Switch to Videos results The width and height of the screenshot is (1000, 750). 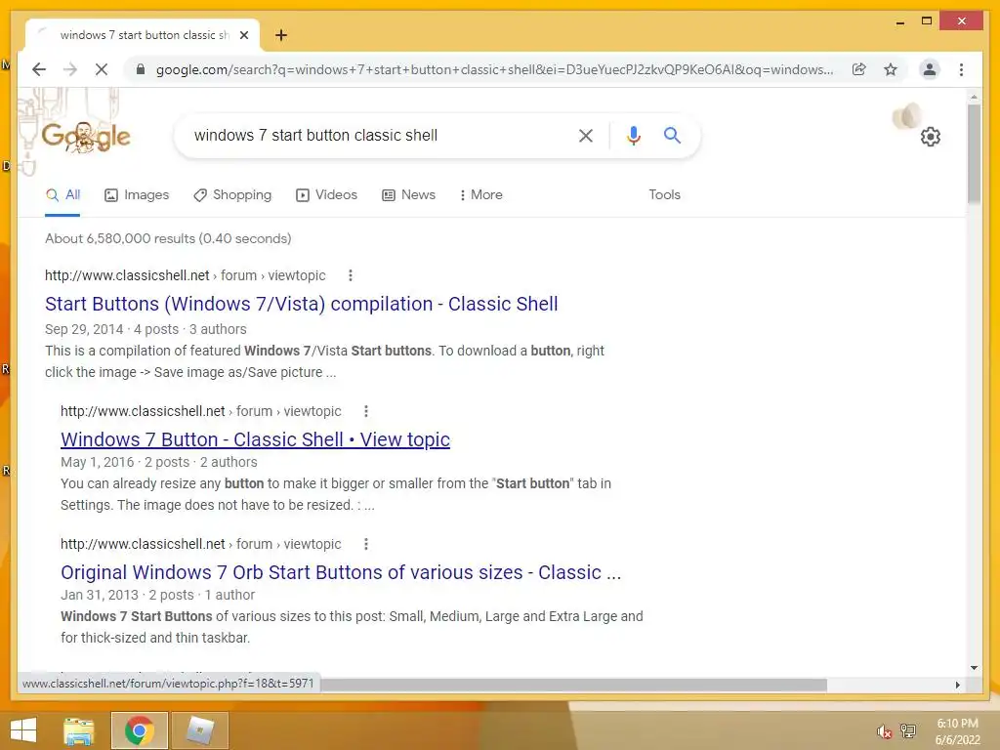(x=326, y=195)
